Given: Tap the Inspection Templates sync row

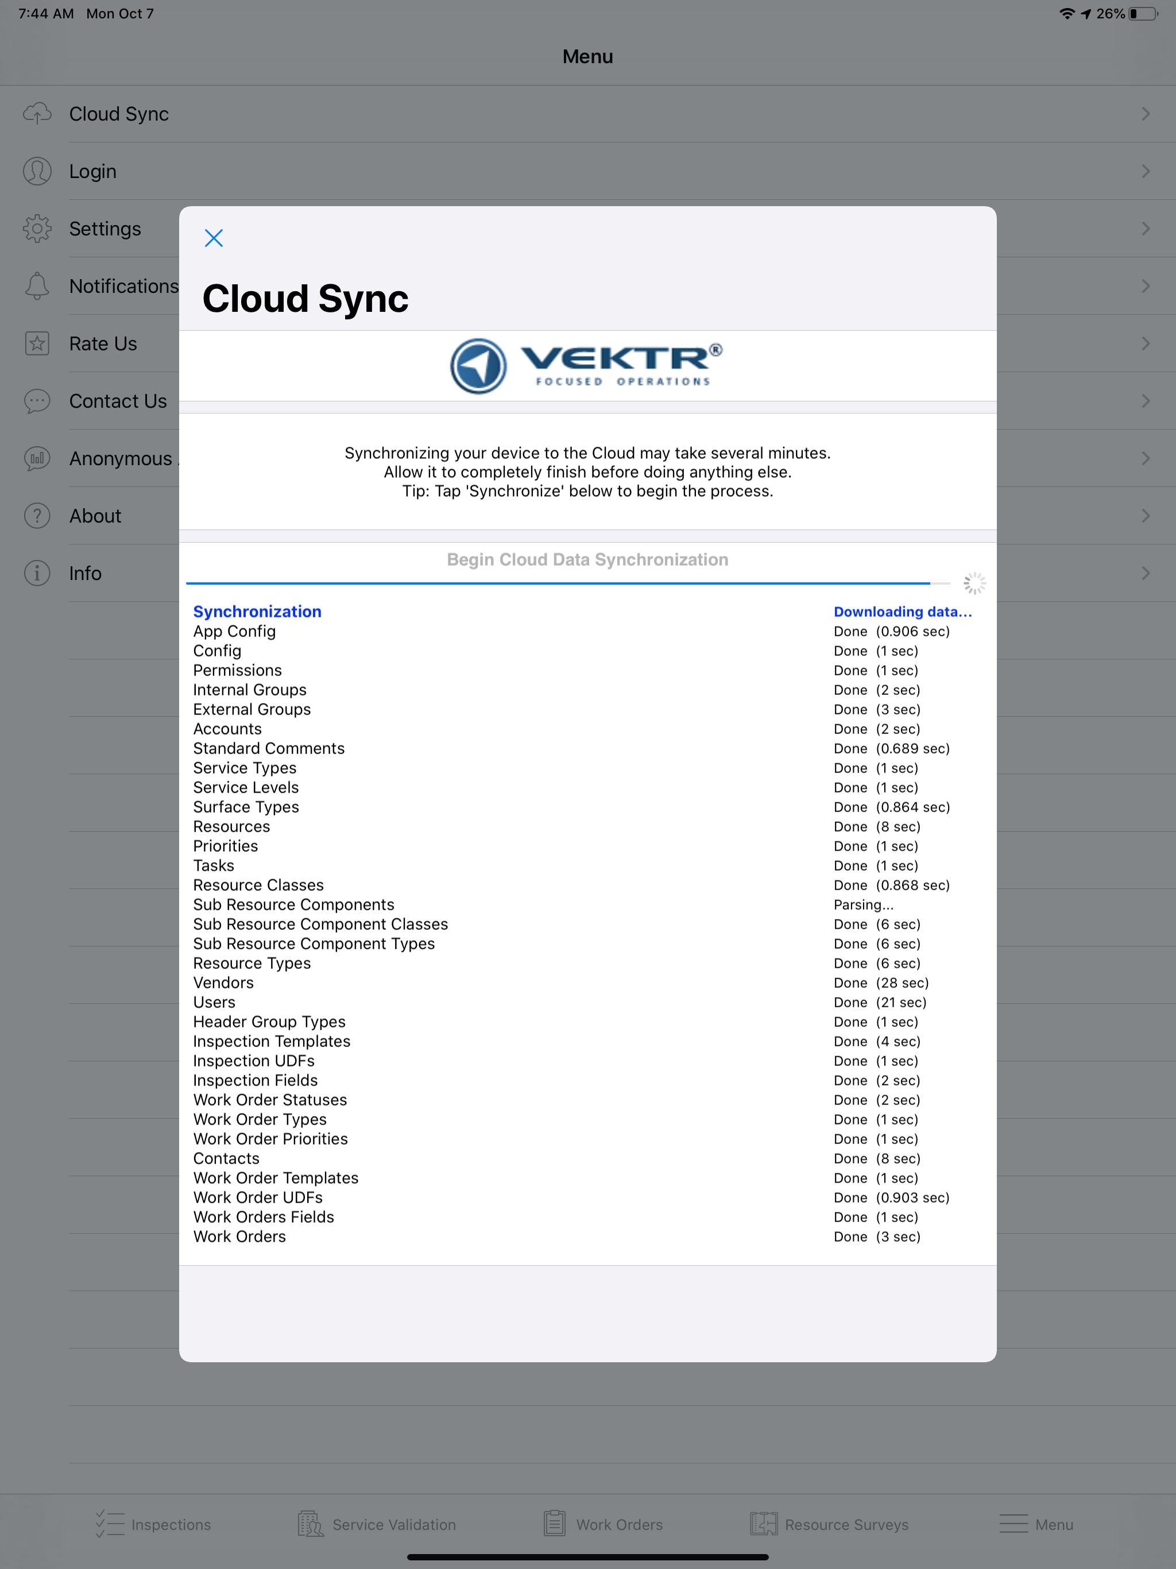Looking at the screenshot, I should [587, 1041].
